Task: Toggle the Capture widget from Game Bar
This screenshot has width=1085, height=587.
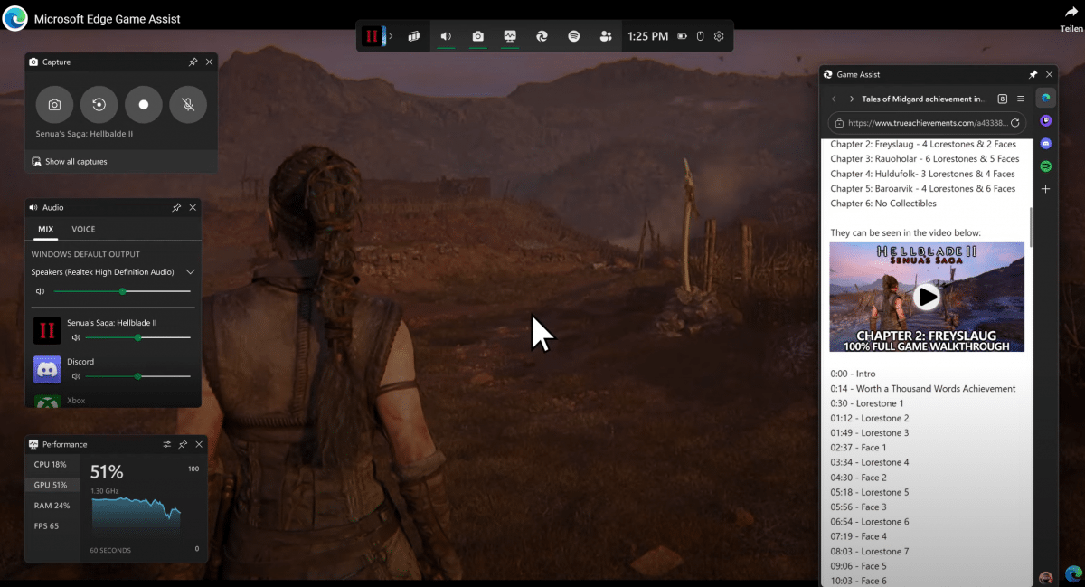Action: click(477, 36)
